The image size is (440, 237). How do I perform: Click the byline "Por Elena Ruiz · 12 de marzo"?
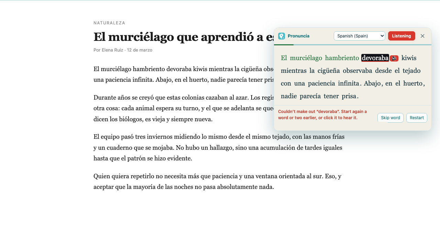pos(123,50)
